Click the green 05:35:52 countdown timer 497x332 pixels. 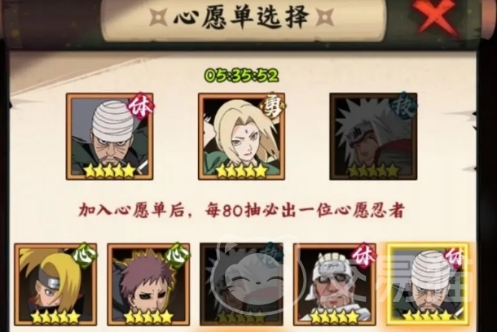241,76
